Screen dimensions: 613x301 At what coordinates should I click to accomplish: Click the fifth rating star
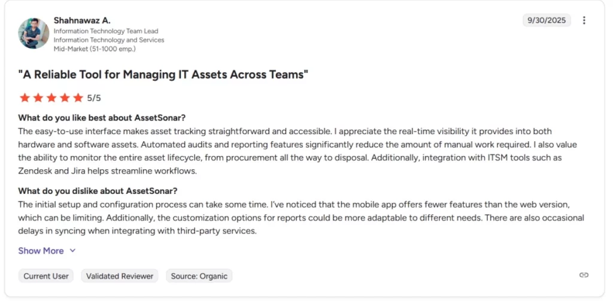pos(78,98)
